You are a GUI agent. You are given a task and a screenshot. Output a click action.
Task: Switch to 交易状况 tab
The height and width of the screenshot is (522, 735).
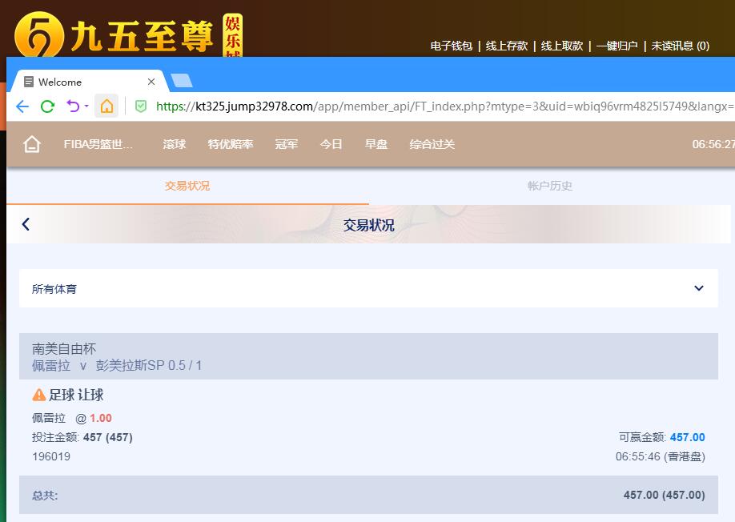point(187,186)
